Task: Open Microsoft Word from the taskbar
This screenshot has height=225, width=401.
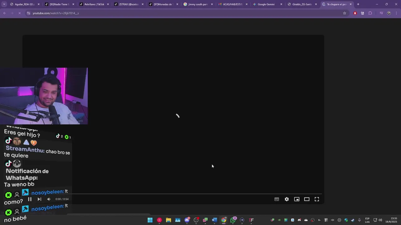Action: 214,220
